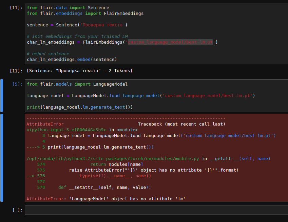Image resolution: width=288 pixels, height=222 pixels.
Task: Place cursor on the flair.models import line
Action: tap(75, 84)
